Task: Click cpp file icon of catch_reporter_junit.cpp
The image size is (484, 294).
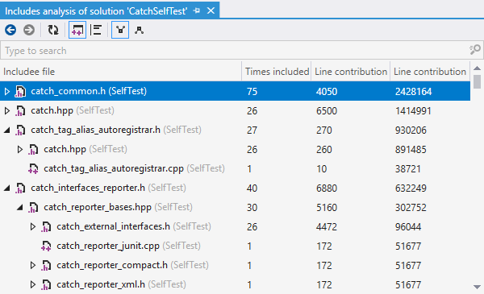Action: point(46,246)
